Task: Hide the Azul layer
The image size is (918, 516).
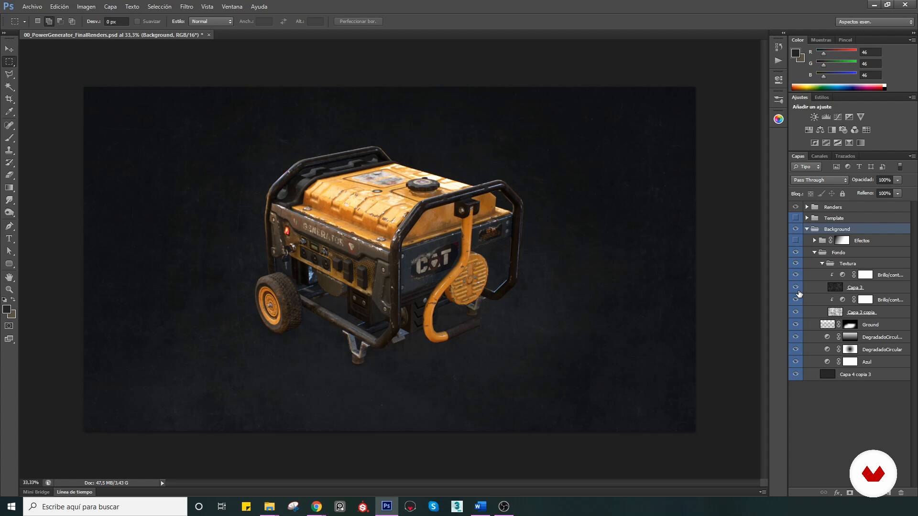Action: coord(796,362)
